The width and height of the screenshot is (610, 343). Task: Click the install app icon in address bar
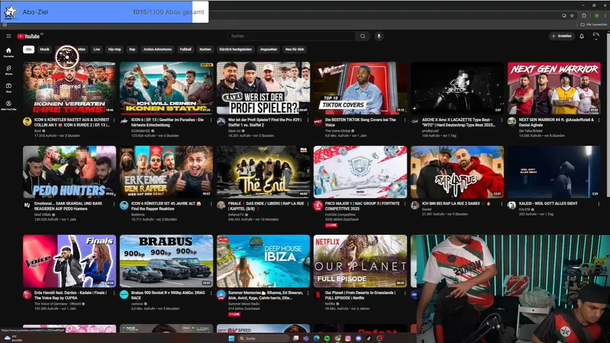564,15
